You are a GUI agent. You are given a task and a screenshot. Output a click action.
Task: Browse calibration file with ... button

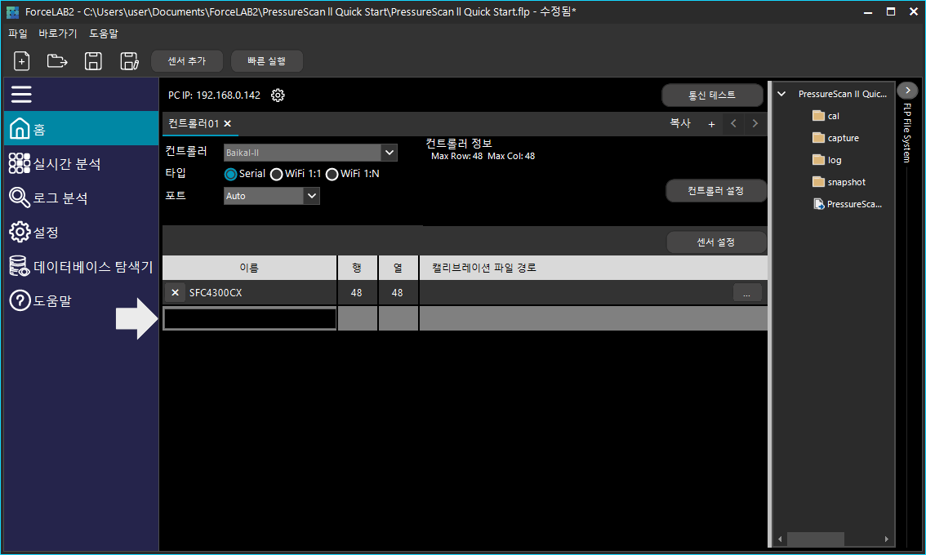tap(747, 293)
